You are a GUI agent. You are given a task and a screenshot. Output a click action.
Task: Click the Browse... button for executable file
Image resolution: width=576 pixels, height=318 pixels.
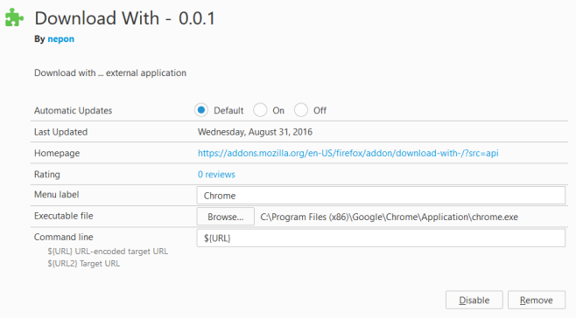pos(226,217)
